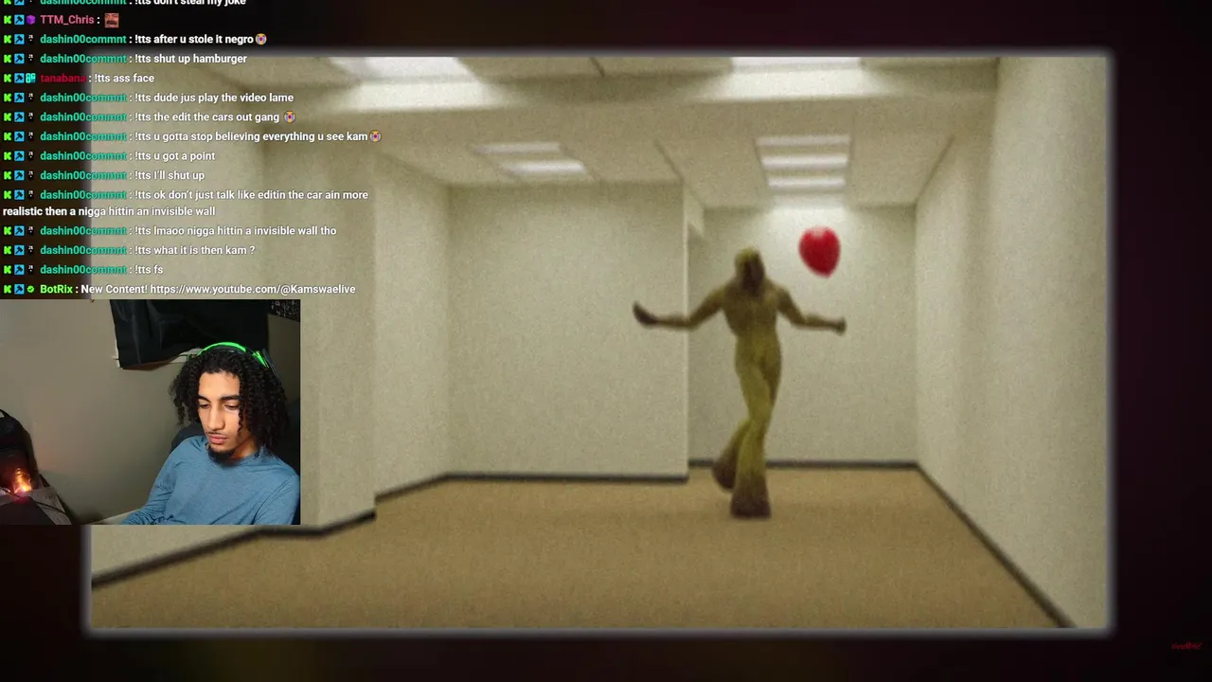Select the 'New Content!' text from BotRix

[x=114, y=289]
